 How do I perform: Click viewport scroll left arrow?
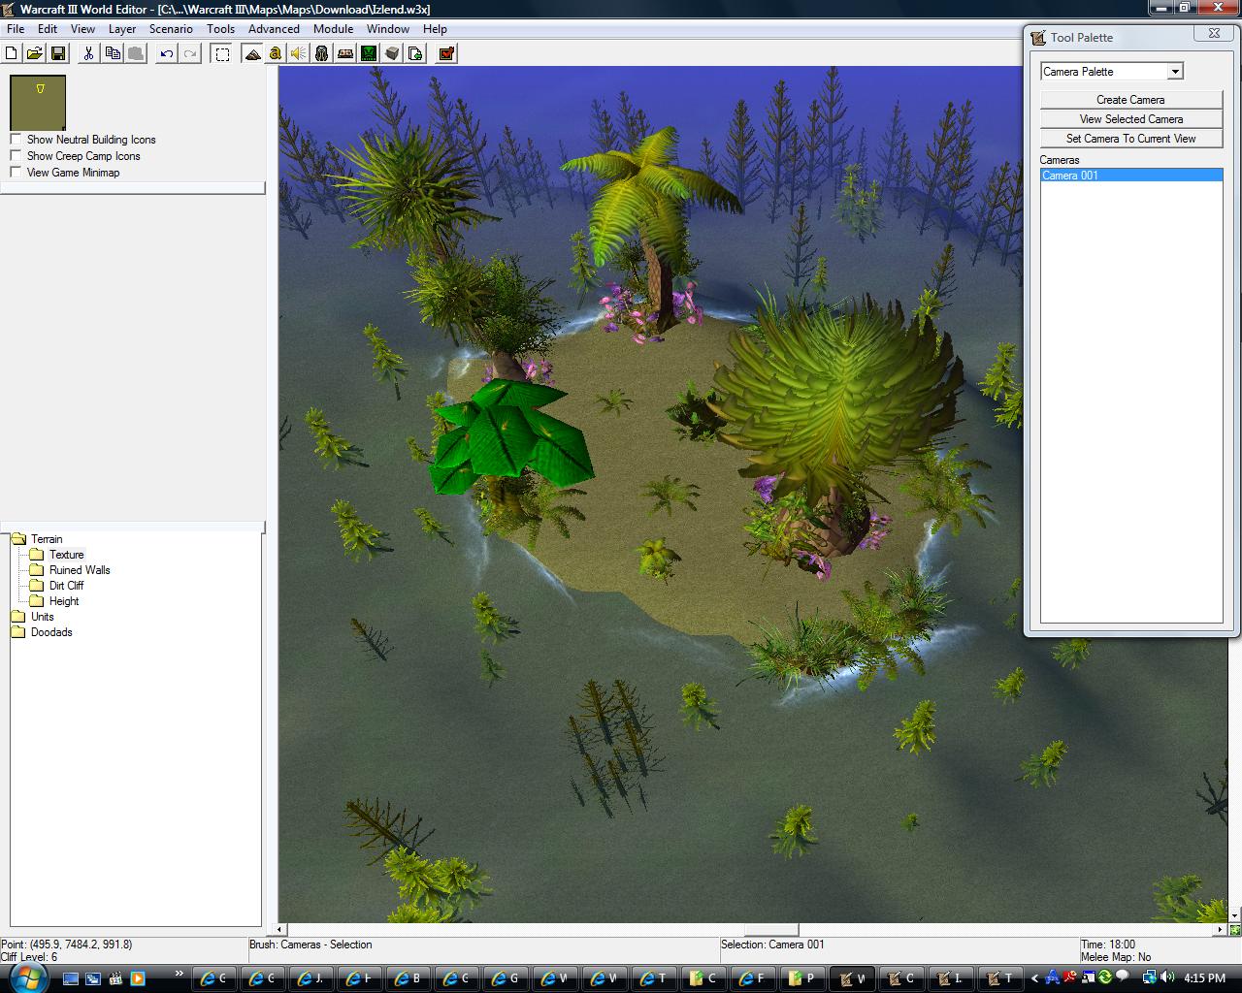[x=281, y=930]
